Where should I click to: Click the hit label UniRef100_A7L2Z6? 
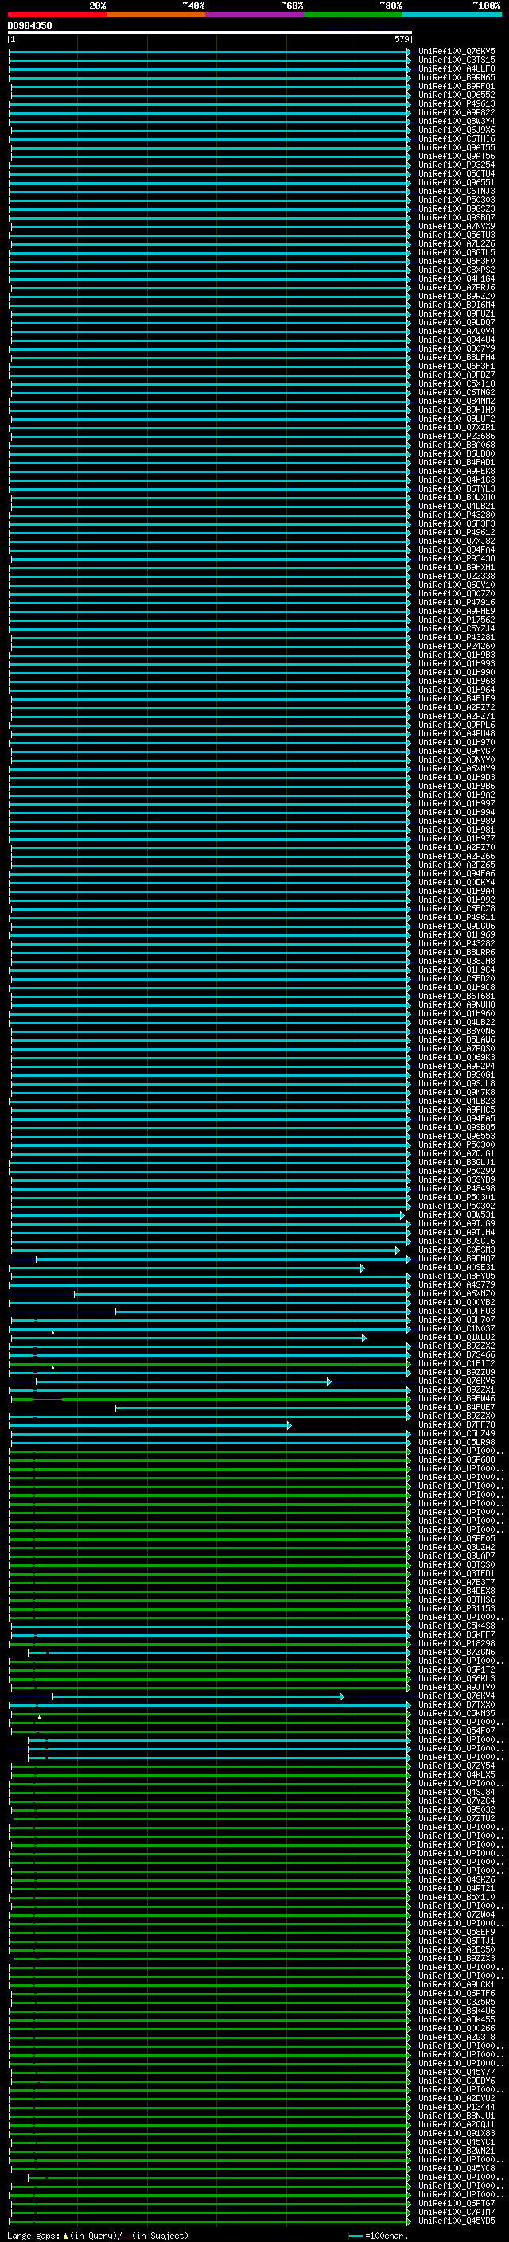457,243
